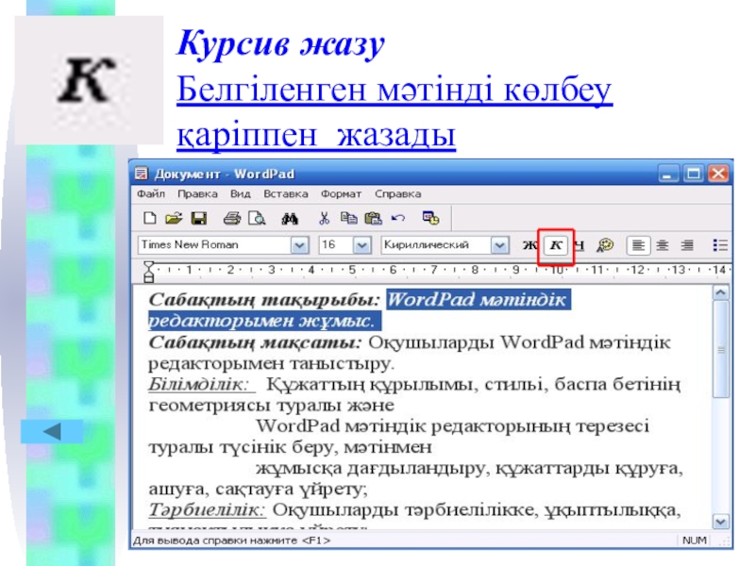The width and height of the screenshot is (755, 566).
Task: Open the Вставка menu
Action: (286, 194)
